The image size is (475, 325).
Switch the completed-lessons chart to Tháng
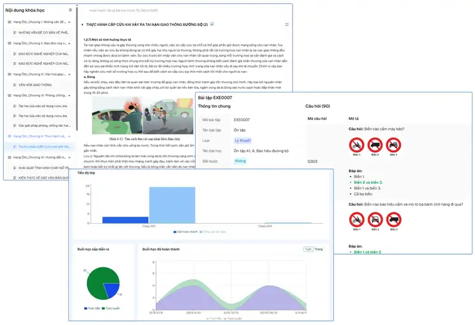pyautogui.click(x=319, y=250)
